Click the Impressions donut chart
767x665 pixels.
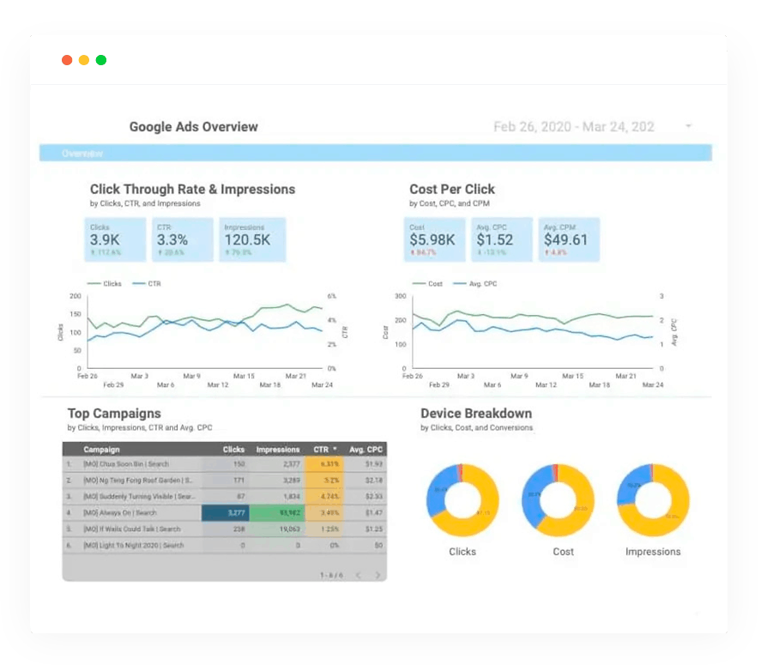(x=653, y=500)
